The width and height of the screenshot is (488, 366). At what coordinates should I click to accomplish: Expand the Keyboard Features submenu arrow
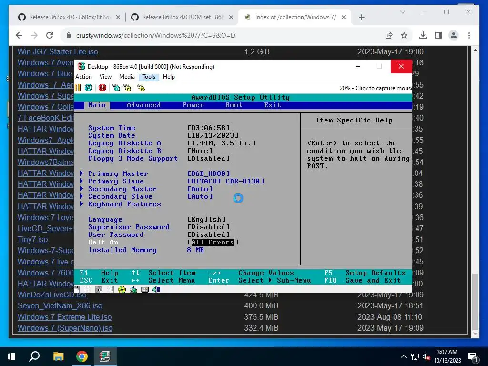point(81,203)
